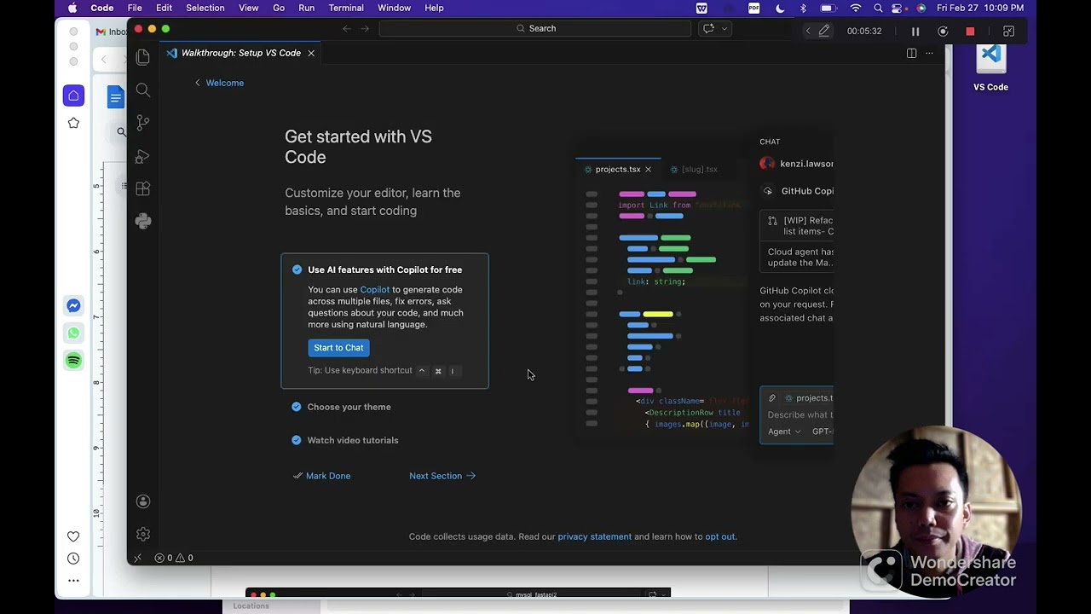Image resolution: width=1091 pixels, height=614 pixels.
Task: Restart the recording with circular arrow icon
Action: (943, 32)
